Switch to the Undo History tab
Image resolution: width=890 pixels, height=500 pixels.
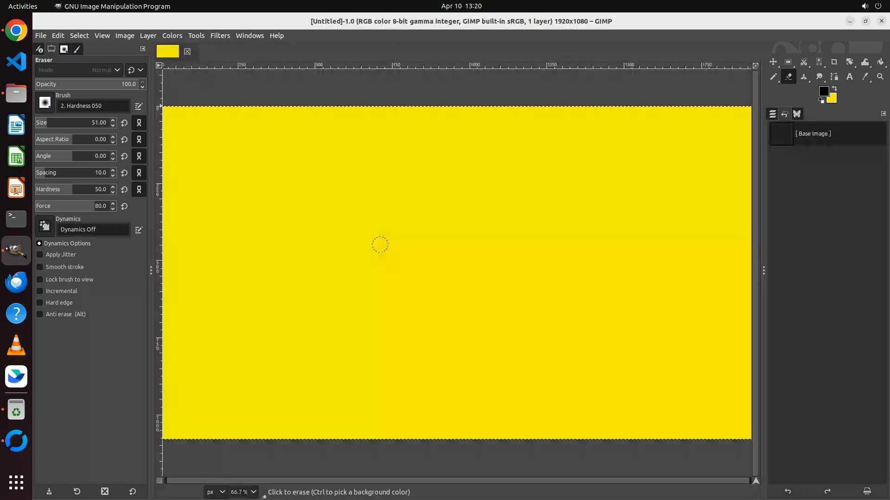point(784,114)
